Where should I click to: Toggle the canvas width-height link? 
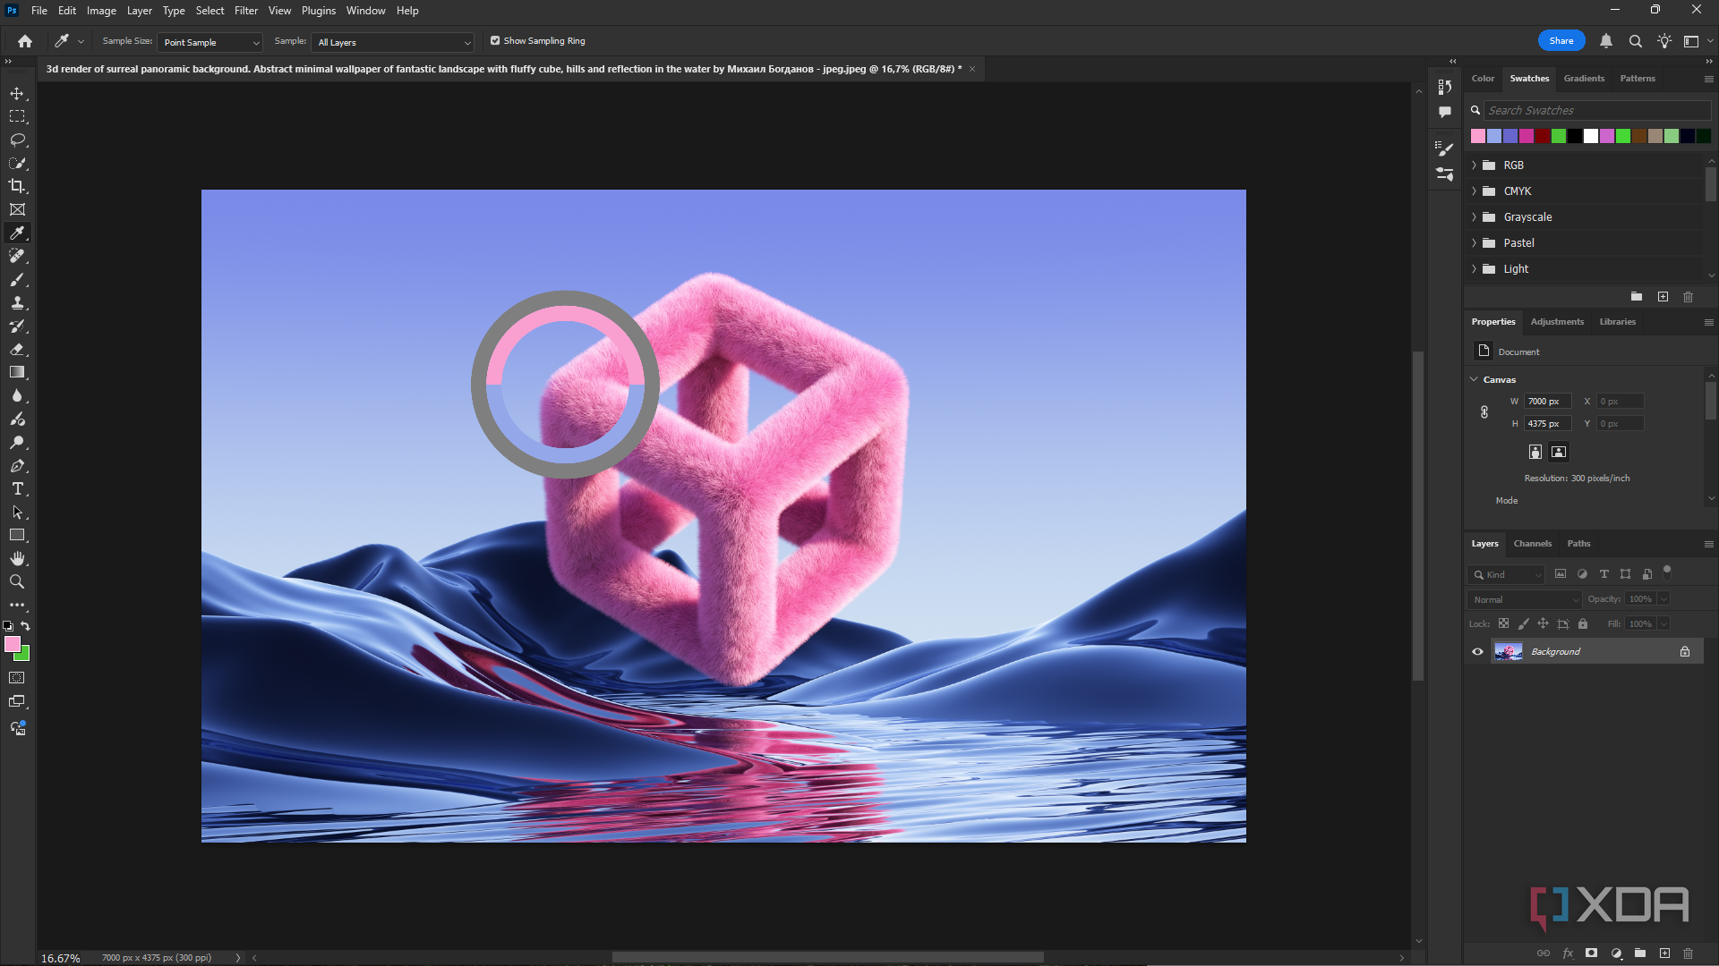point(1484,412)
